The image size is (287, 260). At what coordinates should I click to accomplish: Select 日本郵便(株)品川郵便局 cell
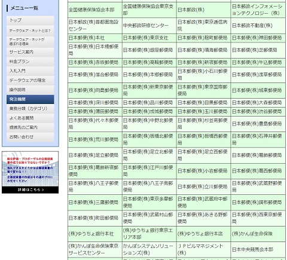(x=149, y=103)
